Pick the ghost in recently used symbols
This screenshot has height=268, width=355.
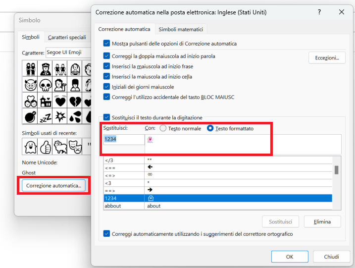[30, 147]
